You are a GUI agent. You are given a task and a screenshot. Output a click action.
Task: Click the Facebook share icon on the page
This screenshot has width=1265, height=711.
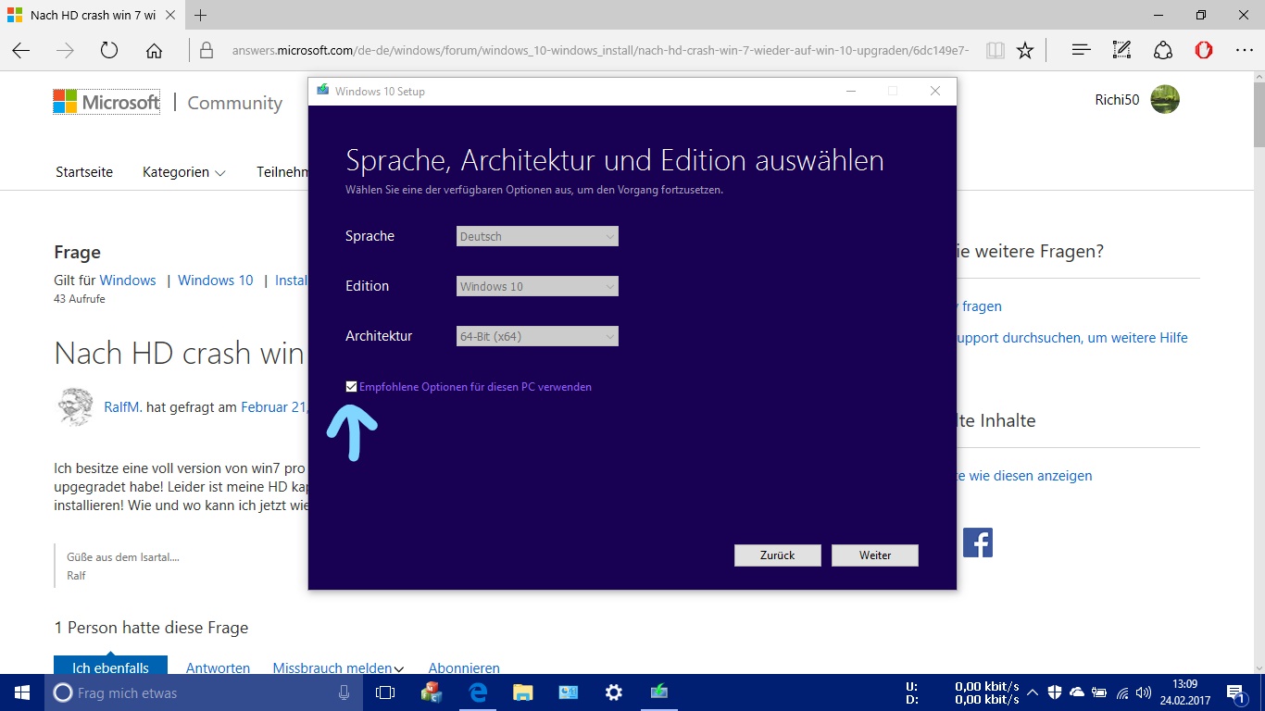tap(978, 543)
